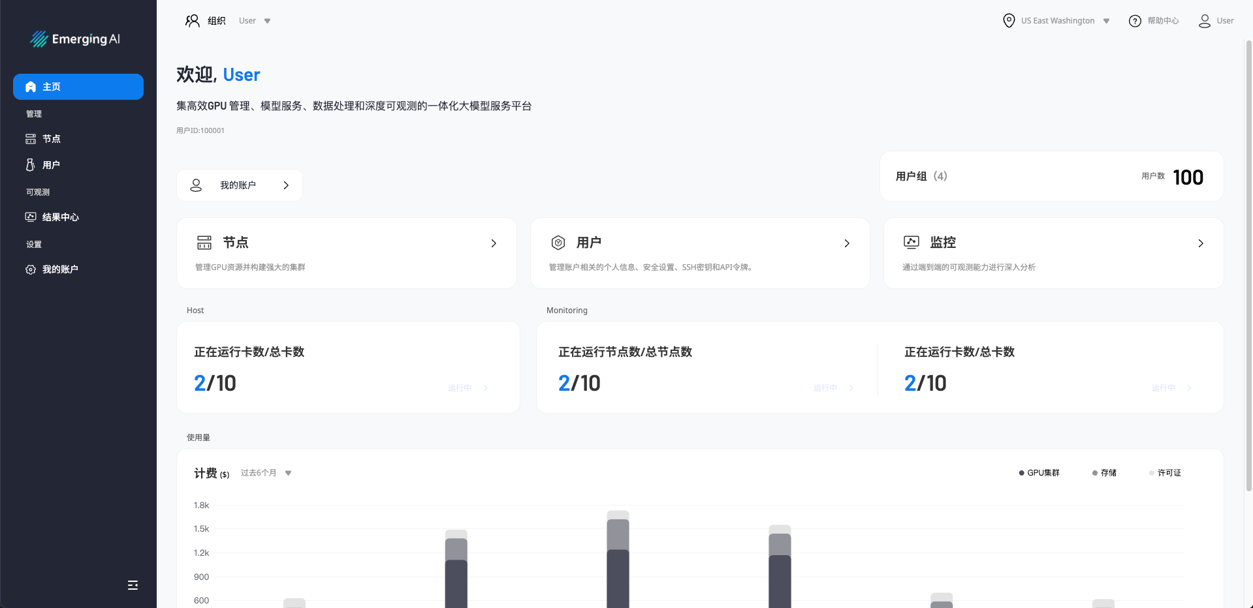Click the tallest bar in billing chart
The image size is (1253, 608).
point(618,560)
